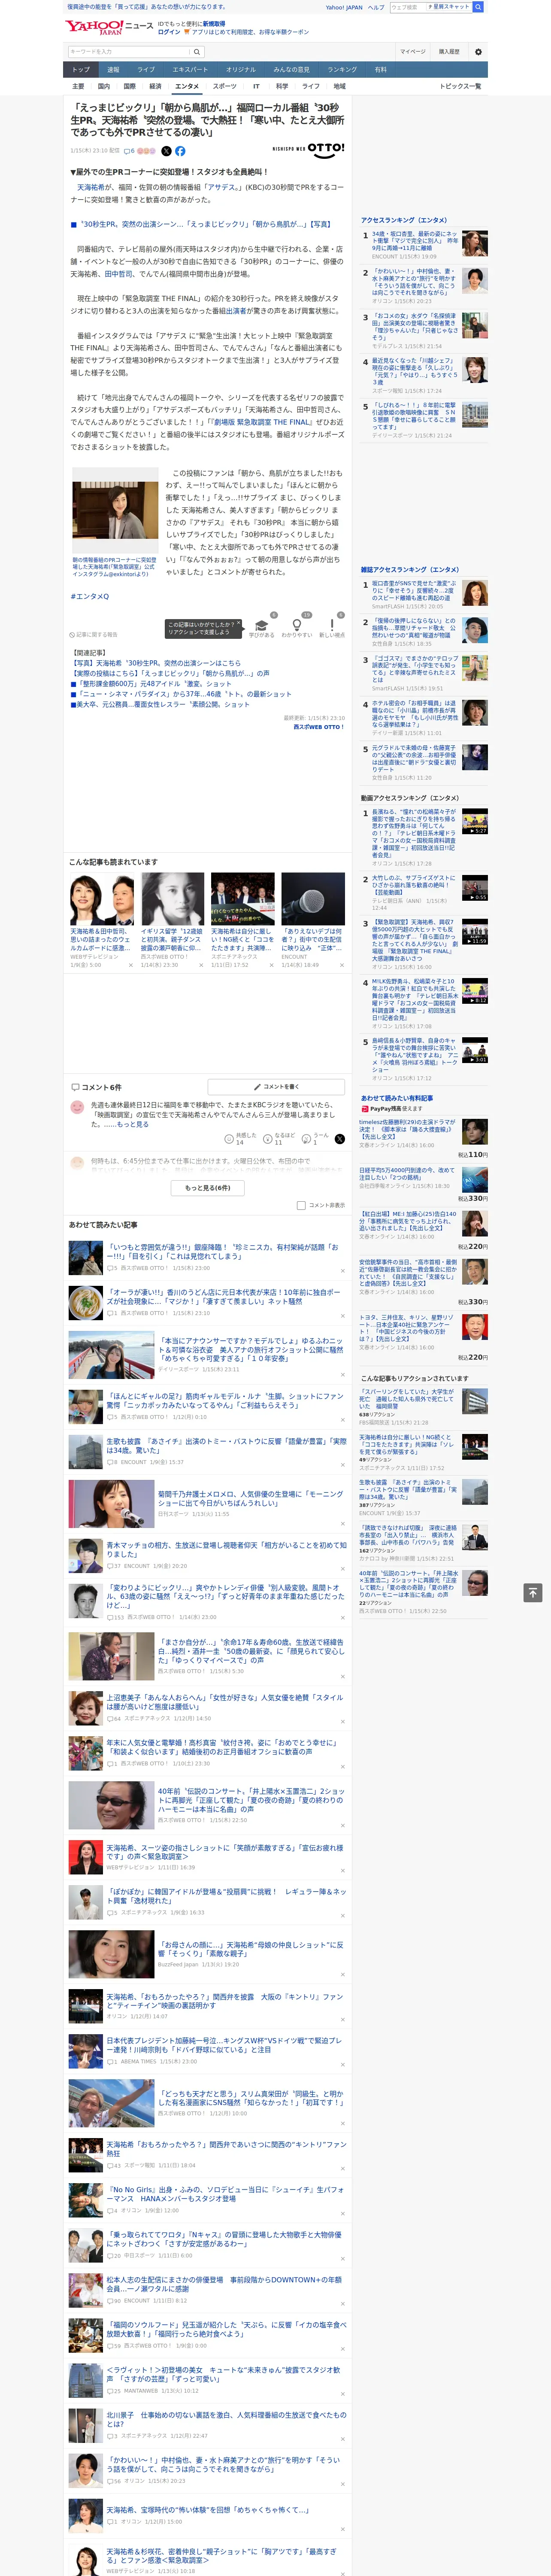This screenshot has height=2576, width=551.
Task: Select the 速報 tab in the navigation bar
Action: pyautogui.click(x=113, y=70)
